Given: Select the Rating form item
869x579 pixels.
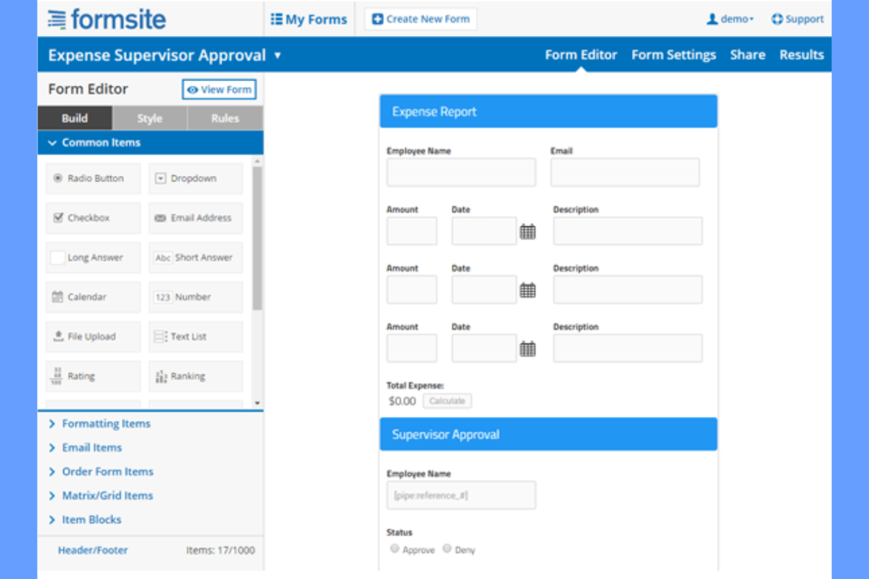Looking at the screenshot, I should (92, 376).
